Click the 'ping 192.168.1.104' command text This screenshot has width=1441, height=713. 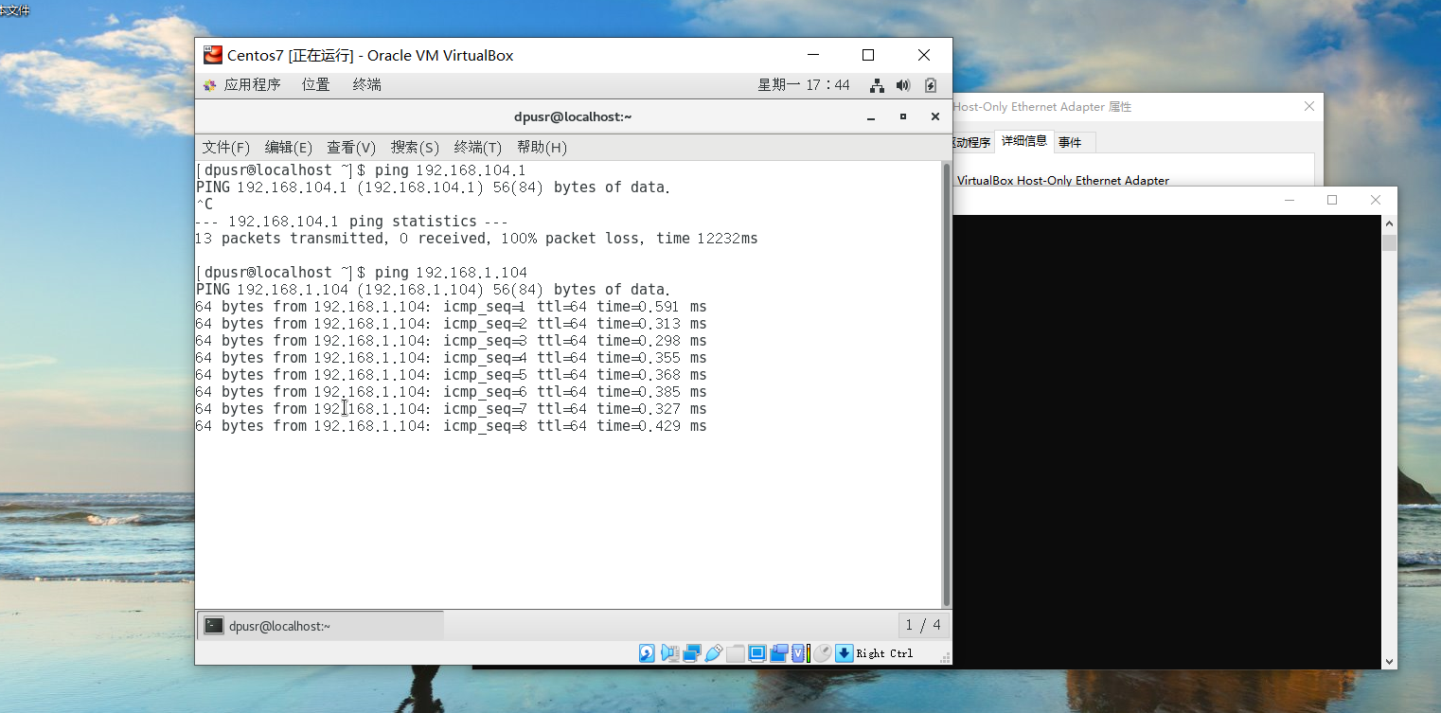[451, 273]
